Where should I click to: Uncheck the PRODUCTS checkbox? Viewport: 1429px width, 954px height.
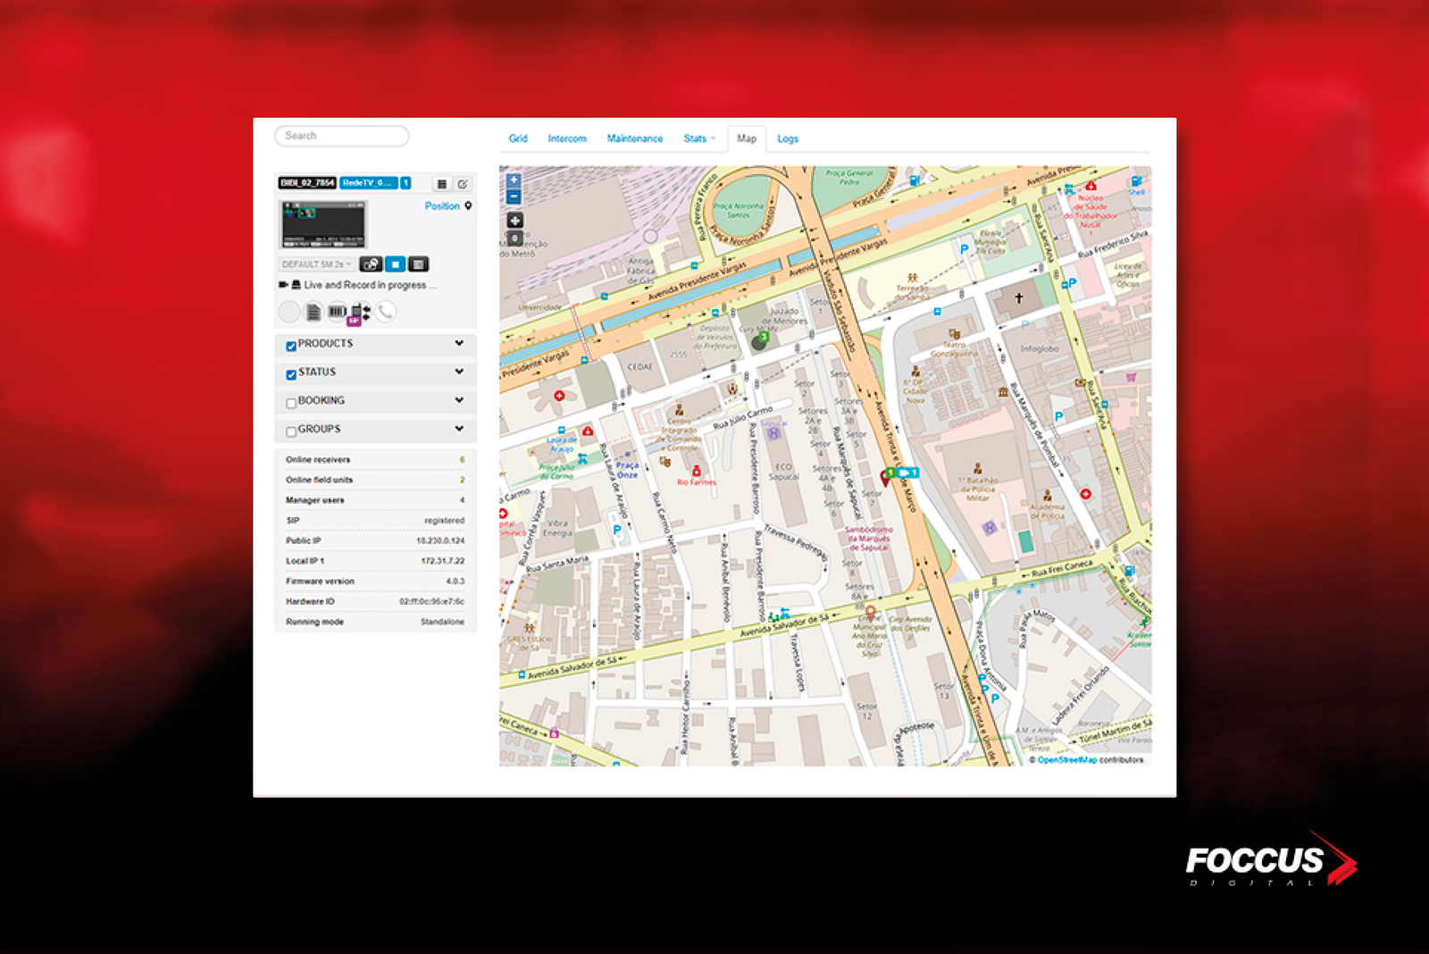coord(291,346)
